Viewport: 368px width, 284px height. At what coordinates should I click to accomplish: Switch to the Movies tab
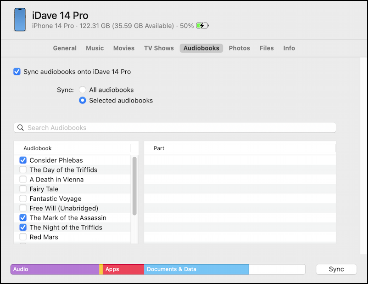(124, 48)
